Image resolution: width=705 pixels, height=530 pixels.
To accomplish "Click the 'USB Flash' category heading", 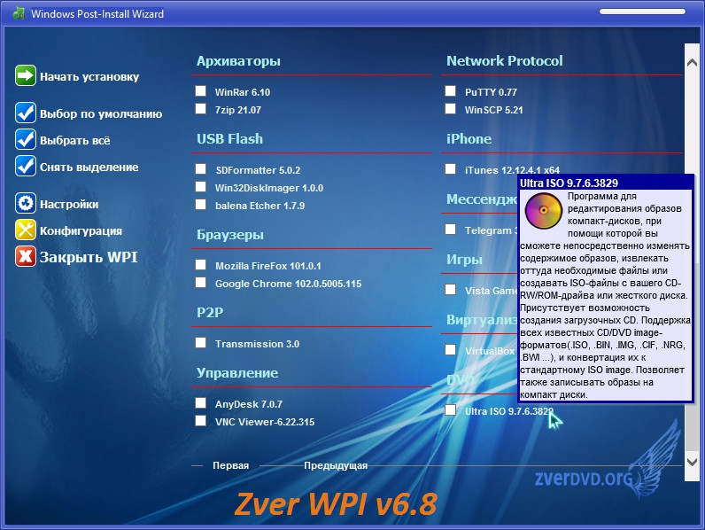I will click(229, 138).
